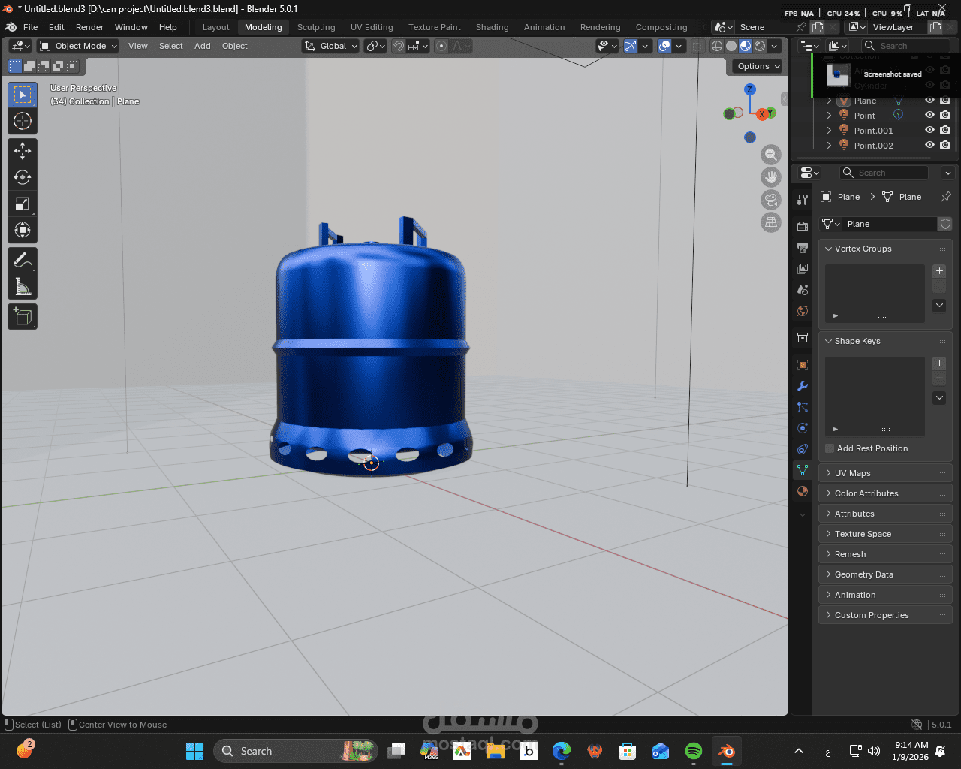The image size is (961, 769).
Task: Add a new vertex group
Action: pos(939,271)
